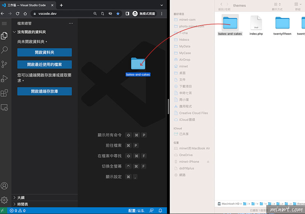Show errors and warnings count panel
Image resolution: width=305 pixels, height=214 pixels.
tap(18, 210)
